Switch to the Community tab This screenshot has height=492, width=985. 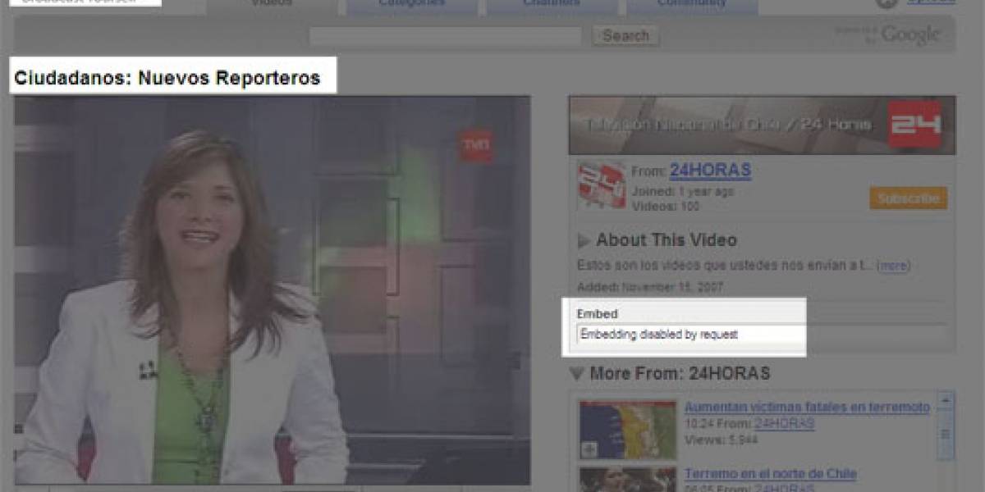tap(692, 5)
